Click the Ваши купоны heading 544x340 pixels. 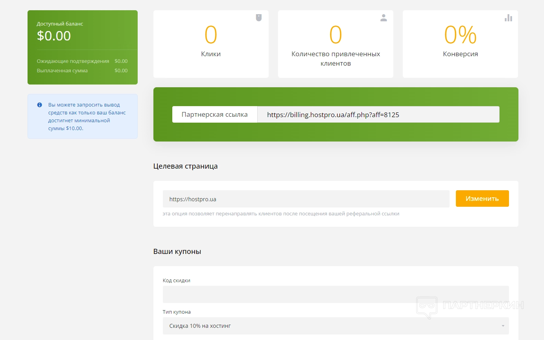tap(177, 252)
